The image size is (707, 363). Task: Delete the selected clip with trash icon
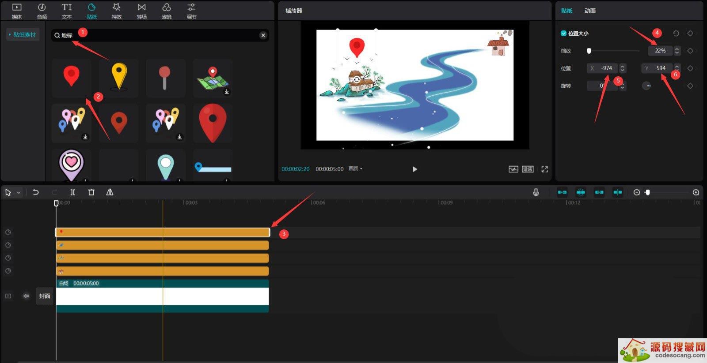pyautogui.click(x=91, y=192)
